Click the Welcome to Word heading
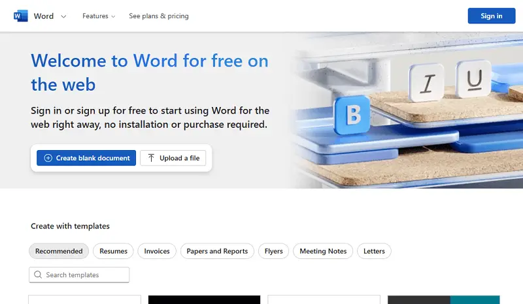This screenshot has height=304, width=523. tap(150, 72)
